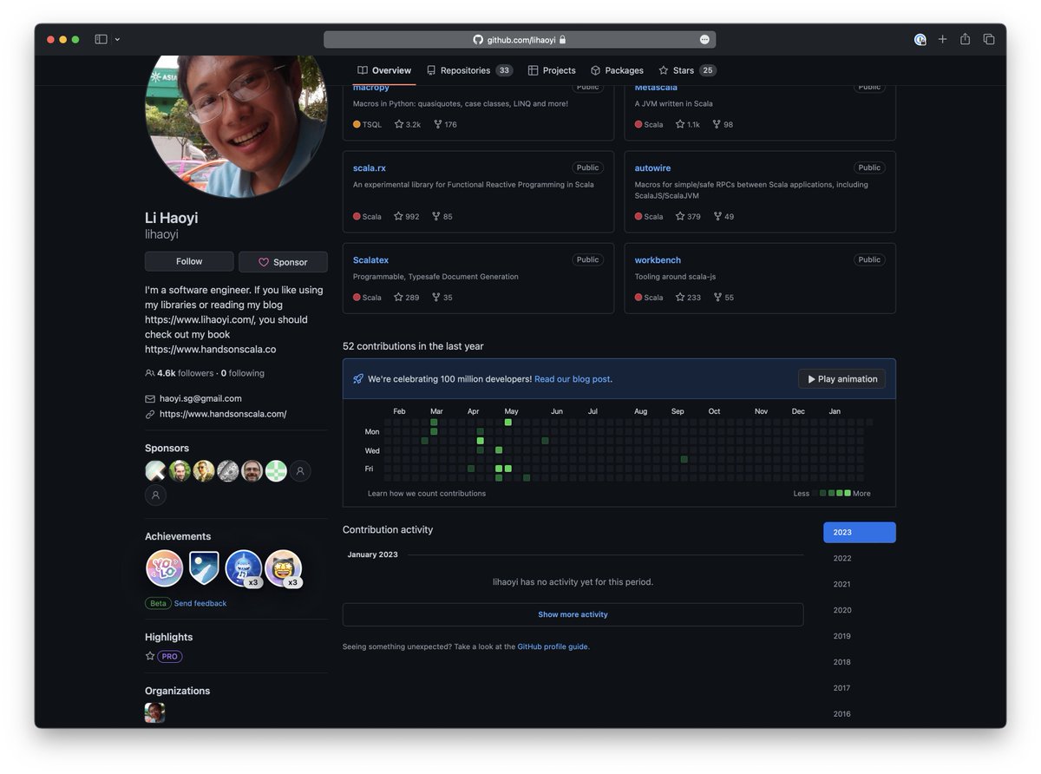Open a new tab with plus icon
This screenshot has width=1041, height=774.
click(x=942, y=39)
